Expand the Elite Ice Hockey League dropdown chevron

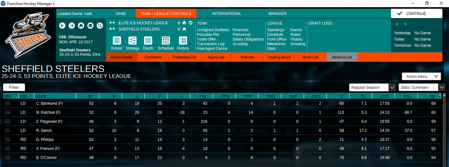pyautogui.click(x=179, y=23)
